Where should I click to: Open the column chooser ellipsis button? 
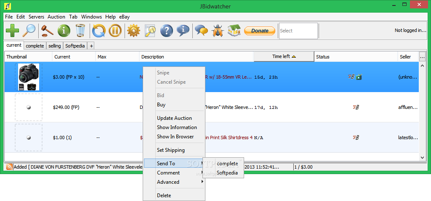422,57
